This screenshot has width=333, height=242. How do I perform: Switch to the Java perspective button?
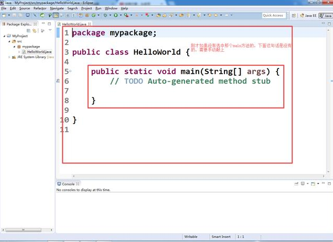(326, 16)
